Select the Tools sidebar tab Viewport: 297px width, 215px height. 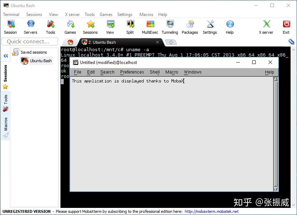coord(5,103)
